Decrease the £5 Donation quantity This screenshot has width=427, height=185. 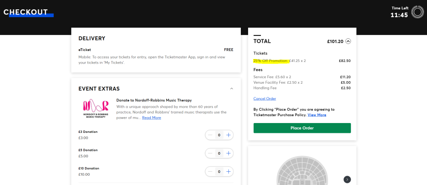[x=210, y=153]
